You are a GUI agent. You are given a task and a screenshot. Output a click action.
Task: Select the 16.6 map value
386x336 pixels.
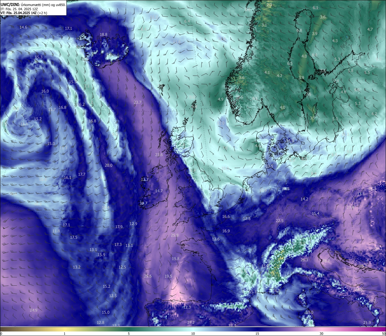[x=226, y=216]
